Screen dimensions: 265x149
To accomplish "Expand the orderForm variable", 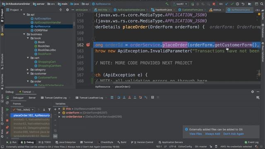I will pyautogui.click(x=59, y=113).
